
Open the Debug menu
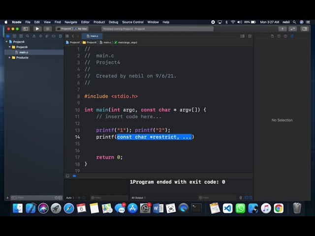pyautogui.click(x=114, y=22)
